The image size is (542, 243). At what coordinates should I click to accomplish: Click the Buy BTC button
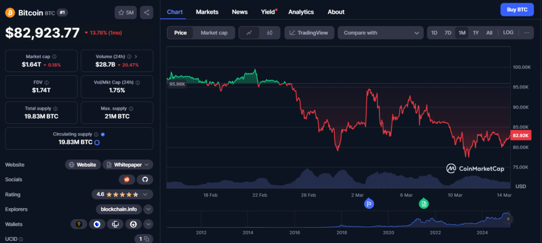click(517, 10)
